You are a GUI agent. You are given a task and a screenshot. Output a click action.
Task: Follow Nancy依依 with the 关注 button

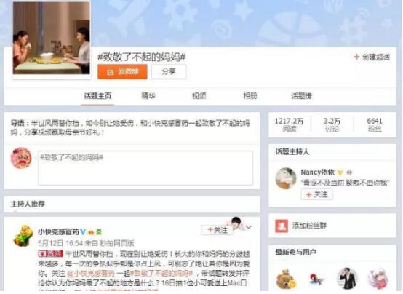316,194
